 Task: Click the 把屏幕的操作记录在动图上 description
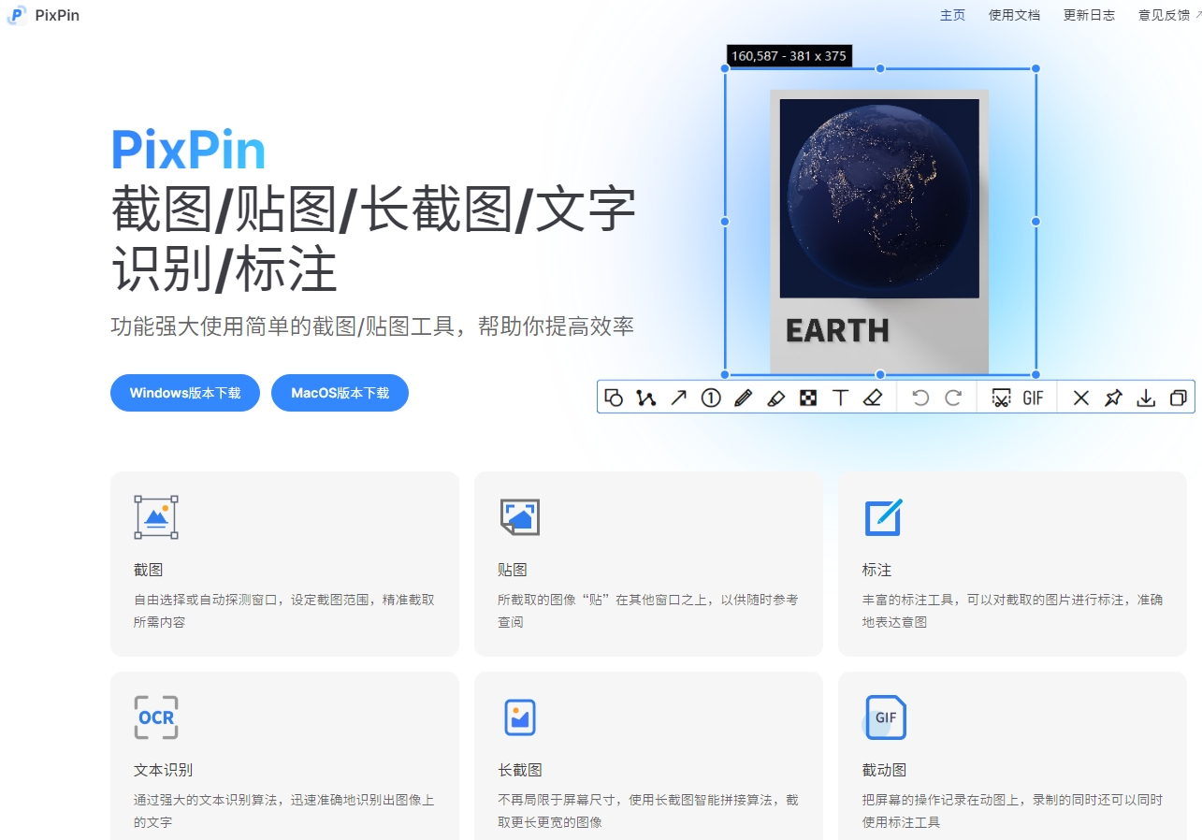pyautogui.click(x=1012, y=811)
